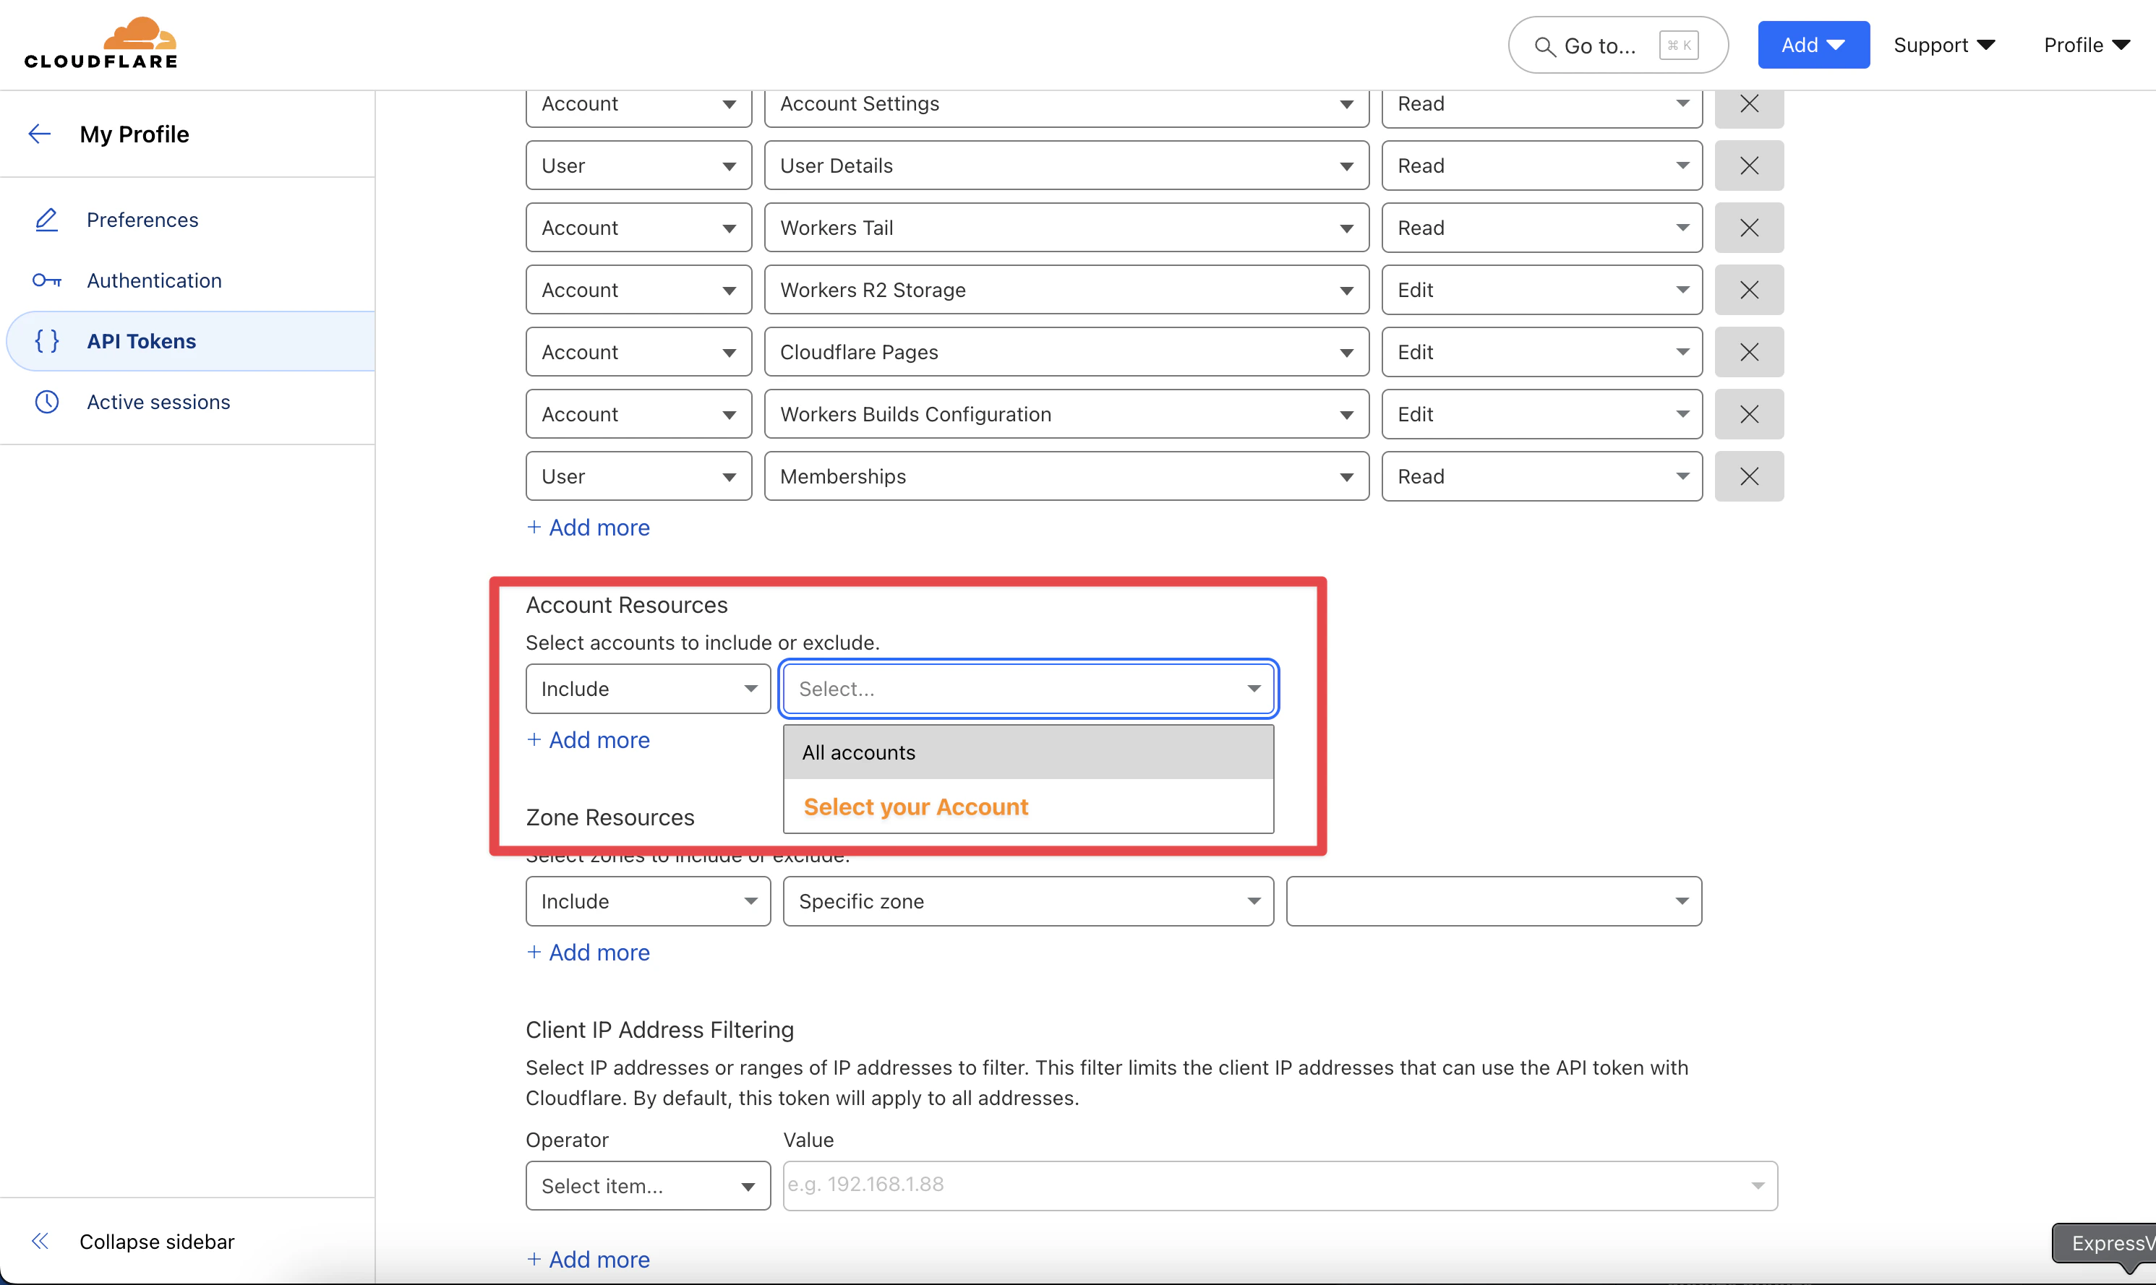Remove the Workers Tail permission row
2156x1285 pixels.
tap(1748, 228)
